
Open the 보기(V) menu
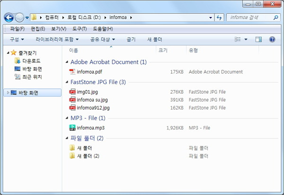tap(59, 29)
